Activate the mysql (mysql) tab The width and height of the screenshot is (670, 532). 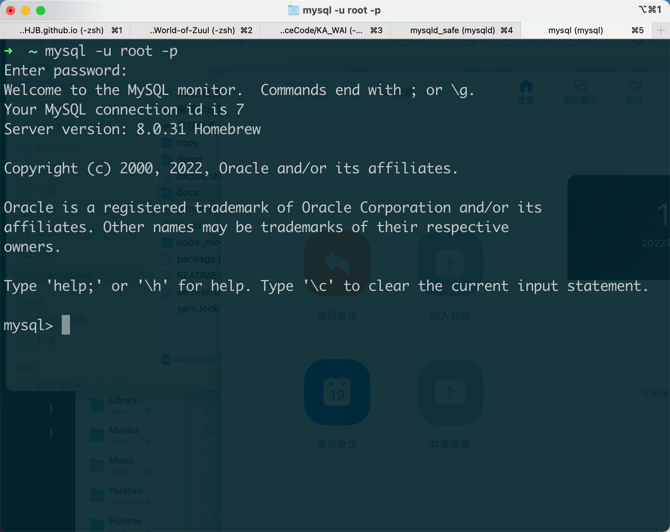tap(586, 30)
